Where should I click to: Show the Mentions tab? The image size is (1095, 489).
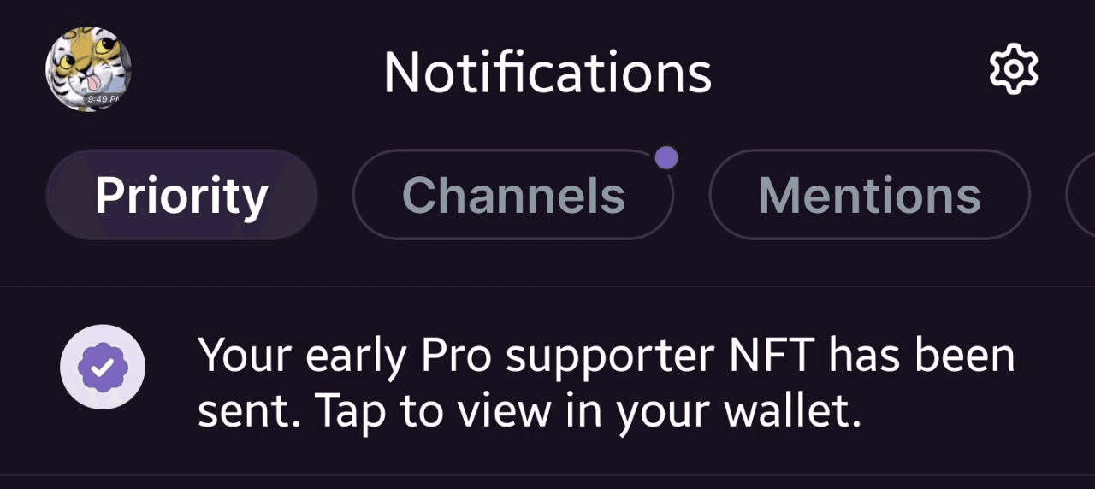(x=870, y=195)
